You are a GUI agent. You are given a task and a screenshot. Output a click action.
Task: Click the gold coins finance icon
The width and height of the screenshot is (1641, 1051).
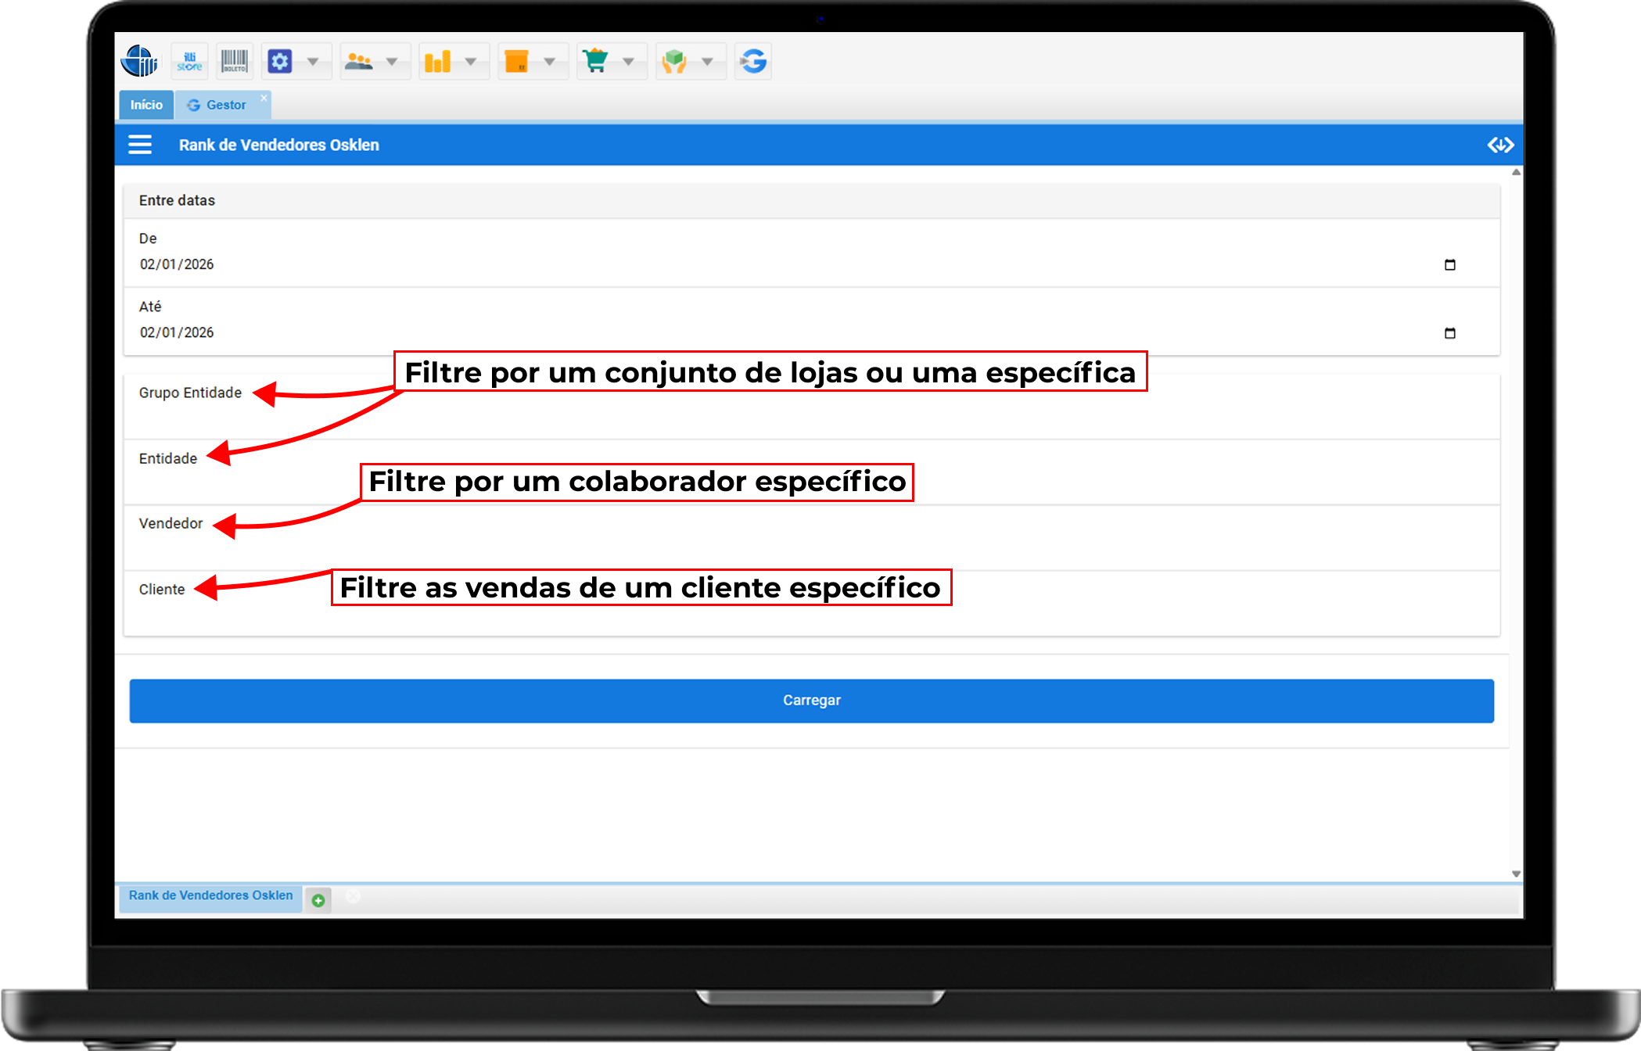tap(438, 61)
